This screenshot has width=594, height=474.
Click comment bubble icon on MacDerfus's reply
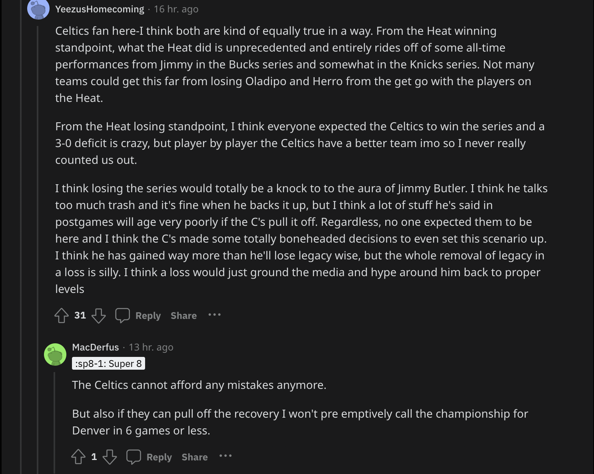pyautogui.click(x=134, y=456)
